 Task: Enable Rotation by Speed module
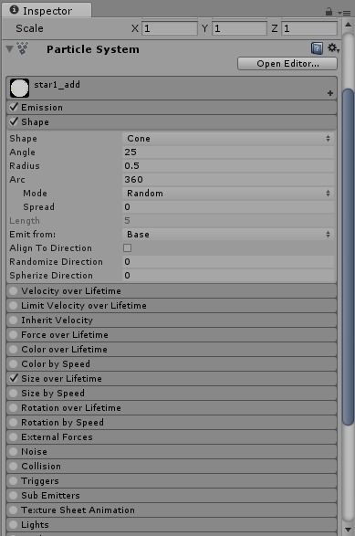[x=14, y=423]
